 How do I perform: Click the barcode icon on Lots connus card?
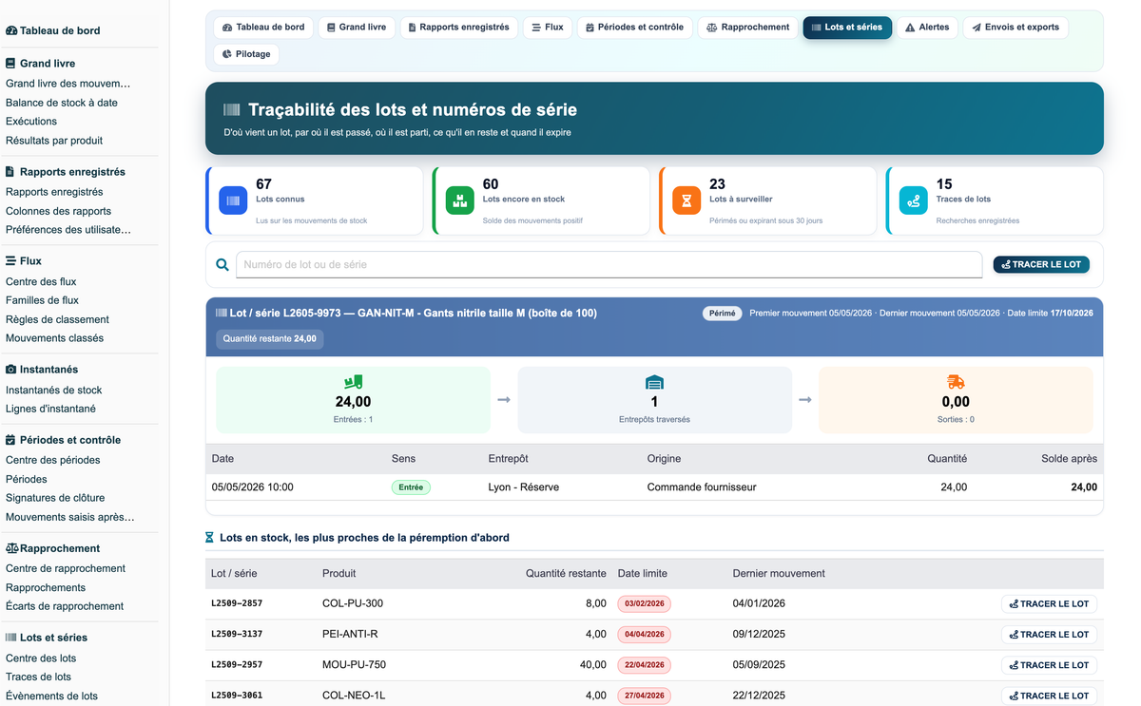coord(233,200)
